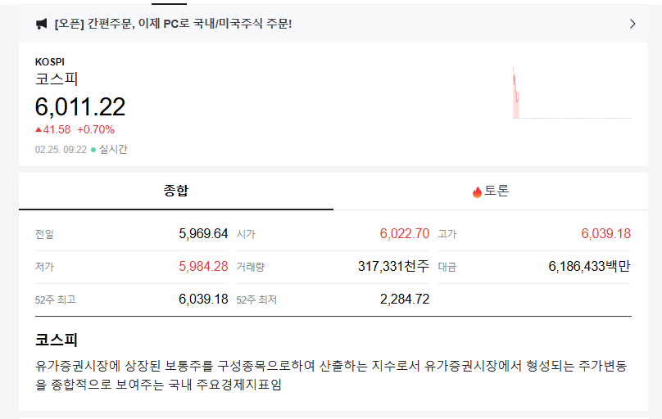Click the 고가 value 6,039.18

pos(605,233)
